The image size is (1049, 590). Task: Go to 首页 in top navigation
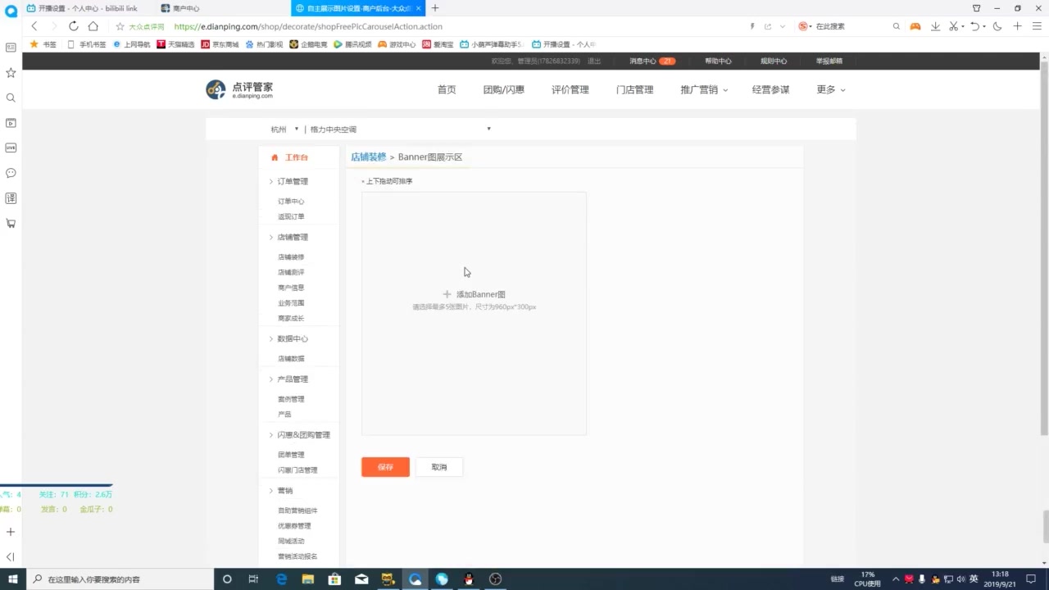[447, 90]
